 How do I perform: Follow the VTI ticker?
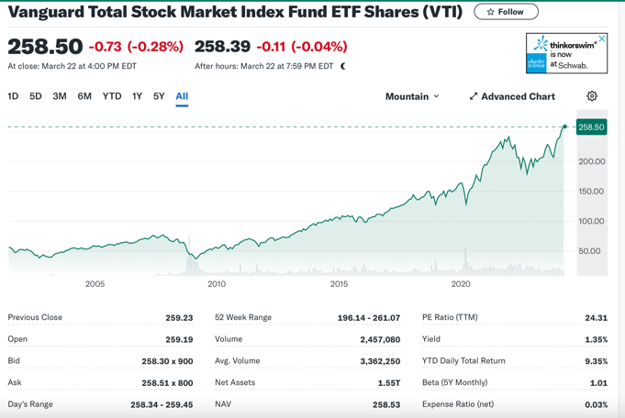point(506,12)
